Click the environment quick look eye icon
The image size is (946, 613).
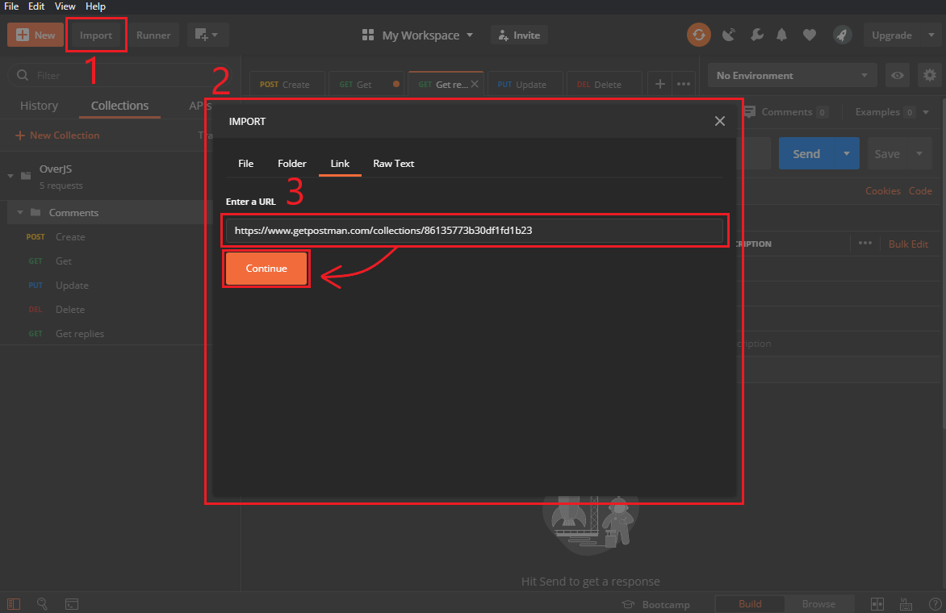[898, 75]
